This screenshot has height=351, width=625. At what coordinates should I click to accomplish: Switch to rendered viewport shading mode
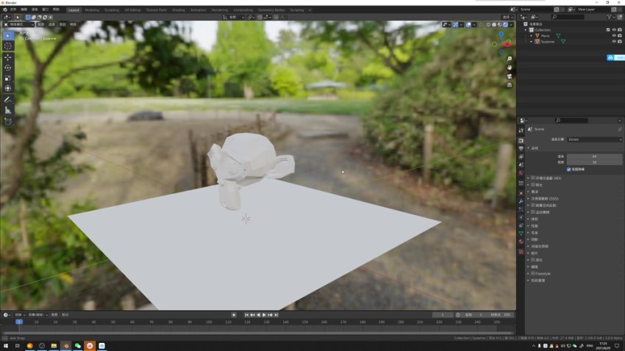pos(504,24)
